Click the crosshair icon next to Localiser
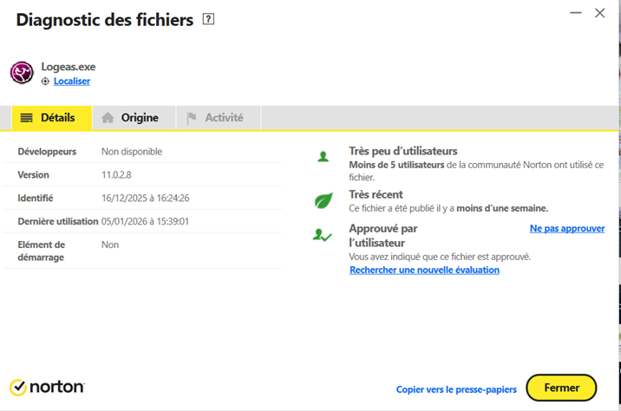The height and width of the screenshot is (411, 621). (x=45, y=82)
